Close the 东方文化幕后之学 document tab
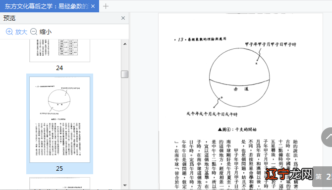Screen dimensions: 332x190 tap(93, 6)
